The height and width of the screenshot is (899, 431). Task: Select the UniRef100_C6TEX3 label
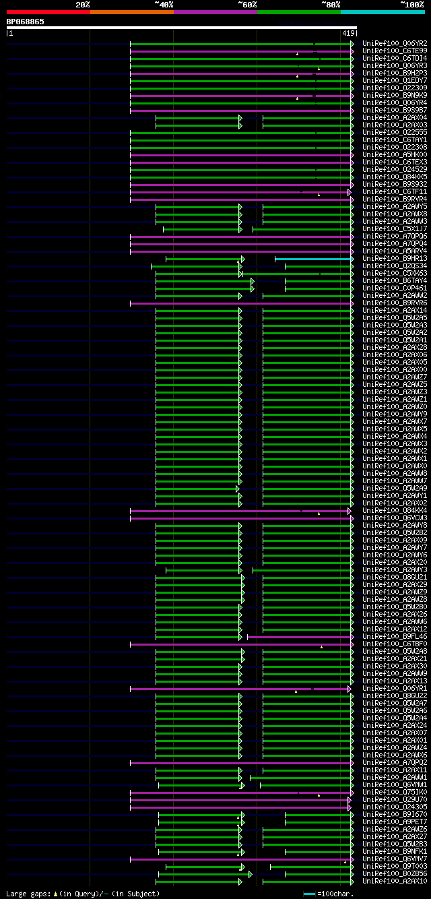coord(395,162)
